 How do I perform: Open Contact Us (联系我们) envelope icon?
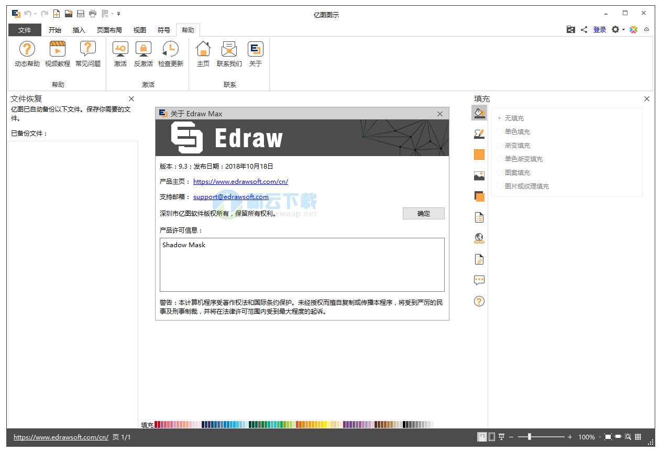click(x=229, y=50)
